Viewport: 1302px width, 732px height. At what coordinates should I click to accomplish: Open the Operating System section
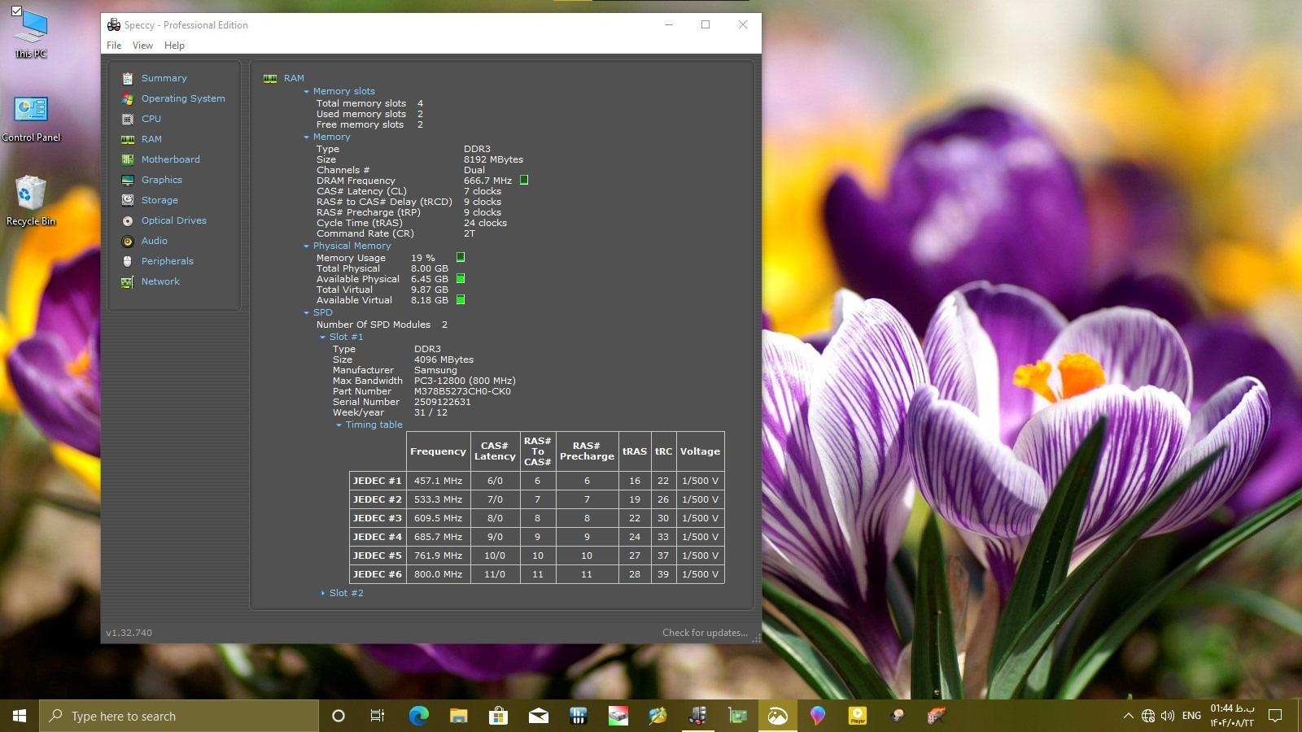tap(183, 98)
